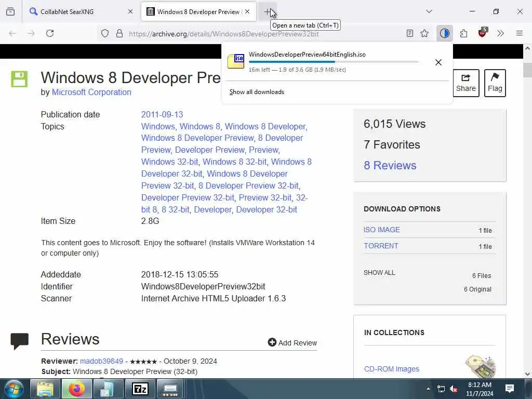Open the 8 Reviews link
This screenshot has width=532, height=399.
coord(390,166)
